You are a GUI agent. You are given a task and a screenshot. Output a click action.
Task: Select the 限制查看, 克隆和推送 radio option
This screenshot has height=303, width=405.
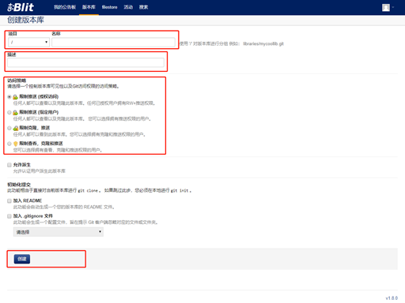coord(9,144)
